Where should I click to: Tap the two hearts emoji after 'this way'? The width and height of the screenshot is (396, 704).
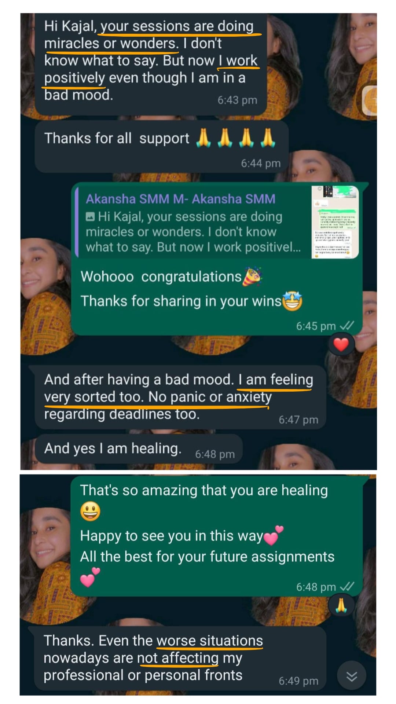[x=274, y=536]
